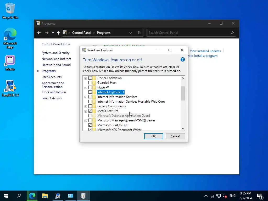The width and height of the screenshot is (268, 201).
Task: Open User Accounts category
Action: tap(52, 77)
